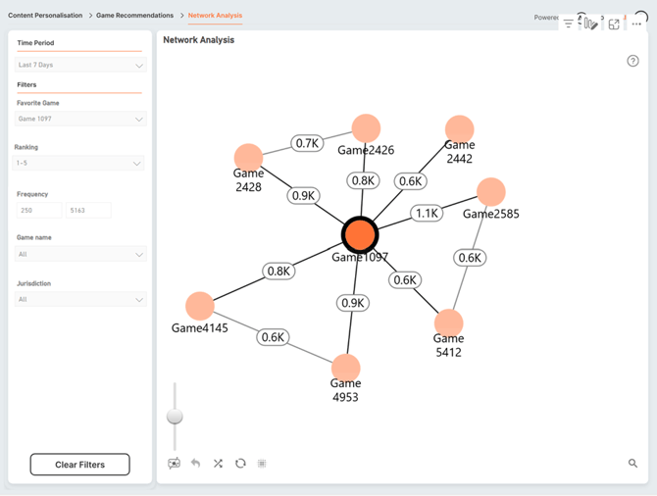This screenshot has height=496, width=657.
Task: Click the zoom slider handle
Action: 175,417
